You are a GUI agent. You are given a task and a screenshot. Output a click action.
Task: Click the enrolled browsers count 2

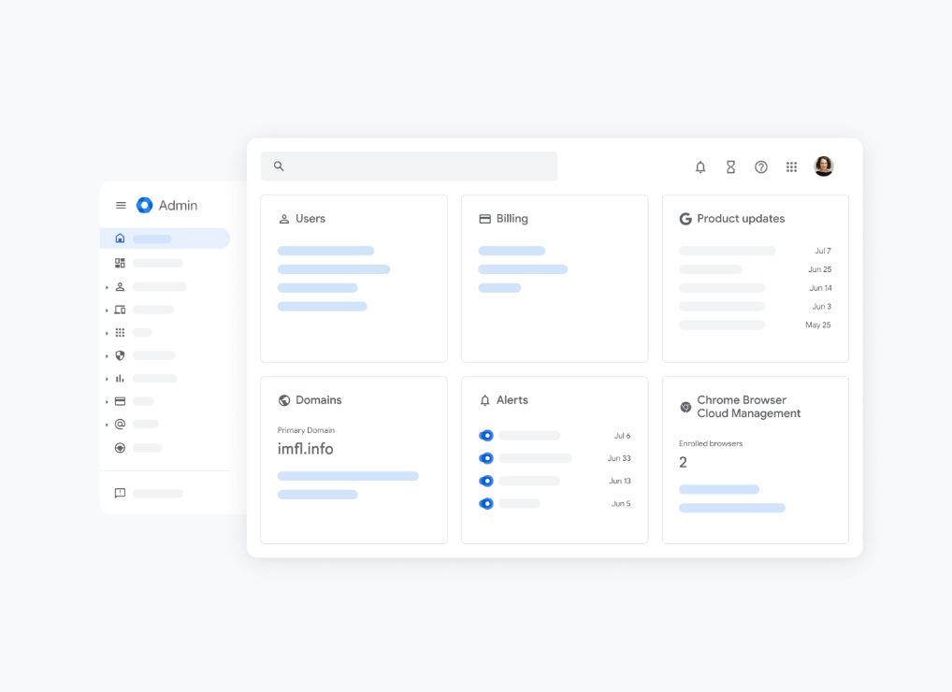point(683,463)
